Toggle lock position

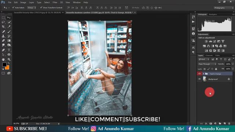[x=212, y=69]
